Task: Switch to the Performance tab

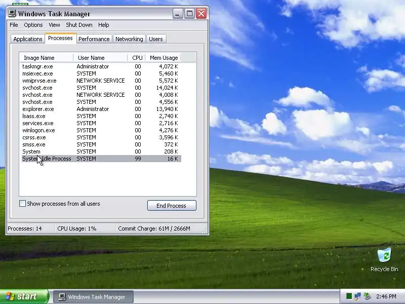Action: click(x=94, y=39)
